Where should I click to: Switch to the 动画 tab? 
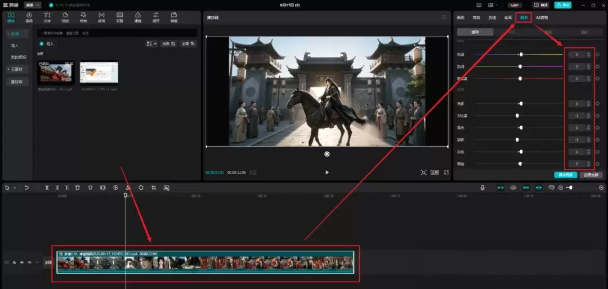(508, 17)
